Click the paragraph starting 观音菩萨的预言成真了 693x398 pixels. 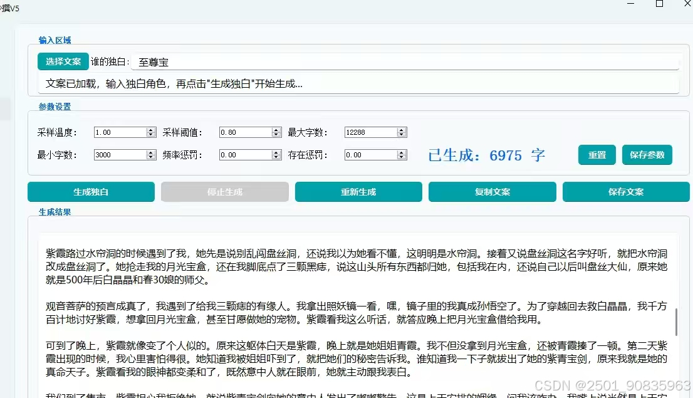(357, 313)
